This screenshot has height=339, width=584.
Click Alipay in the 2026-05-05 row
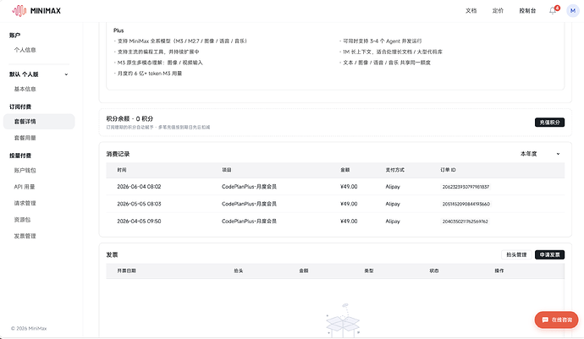coord(393,204)
